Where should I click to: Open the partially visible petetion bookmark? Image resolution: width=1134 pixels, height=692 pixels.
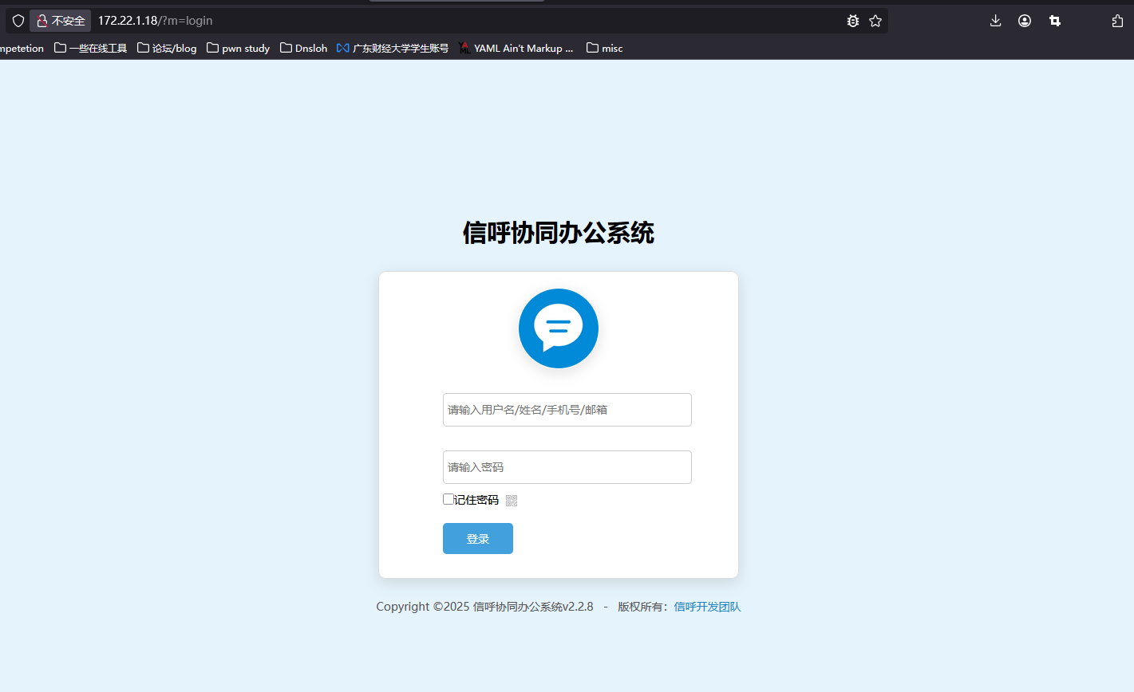22,48
